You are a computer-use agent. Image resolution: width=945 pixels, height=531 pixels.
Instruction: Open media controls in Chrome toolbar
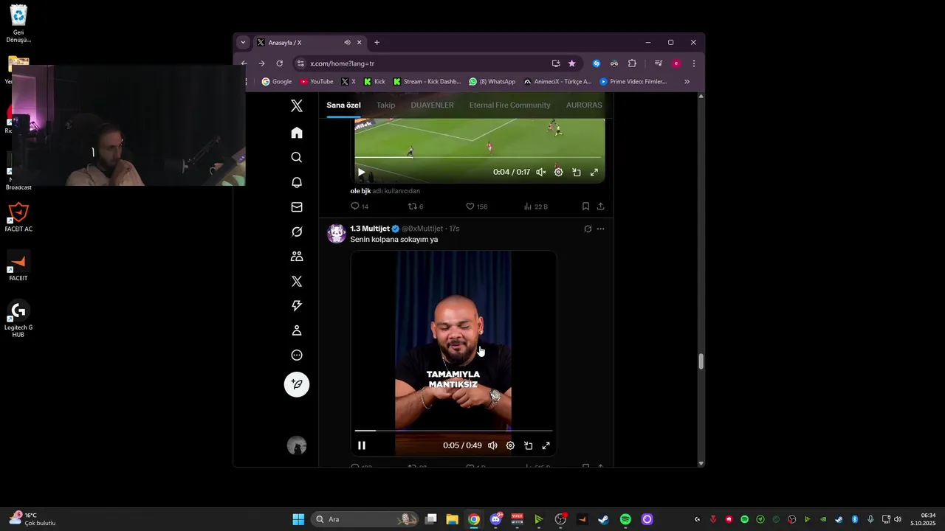click(x=659, y=63)
